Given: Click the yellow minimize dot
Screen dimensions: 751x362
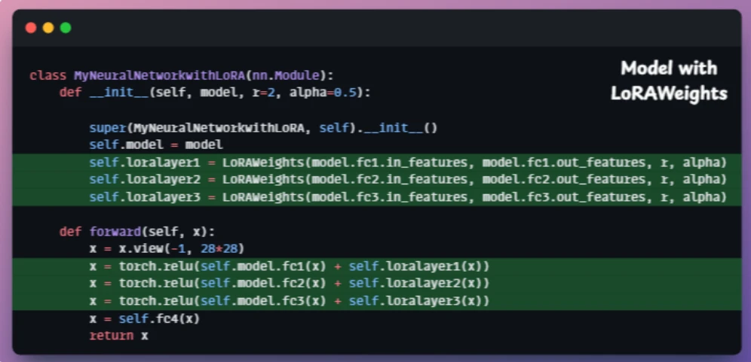Looking at the screenshot, I should 48,28.
